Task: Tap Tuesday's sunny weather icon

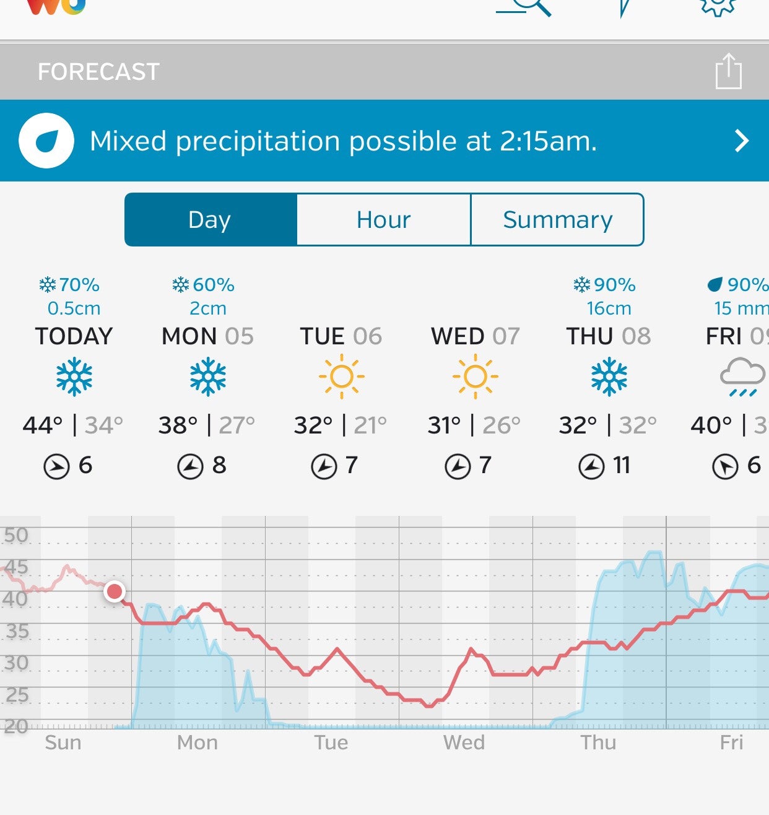Action: pyautogui.click(x=341, y=377)
